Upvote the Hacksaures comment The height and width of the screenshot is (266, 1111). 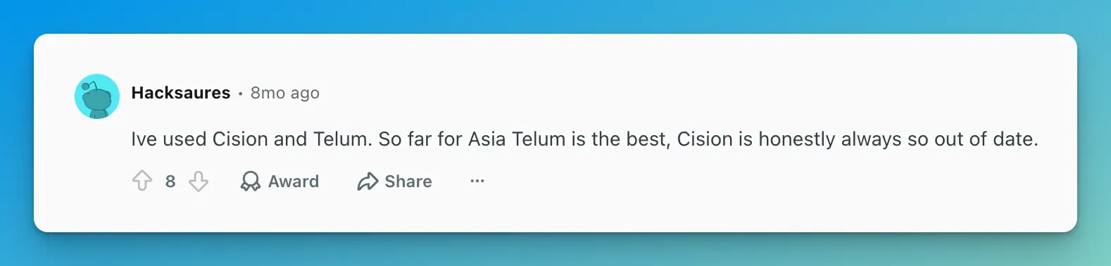pyautogui.click(x=142, y=181)
